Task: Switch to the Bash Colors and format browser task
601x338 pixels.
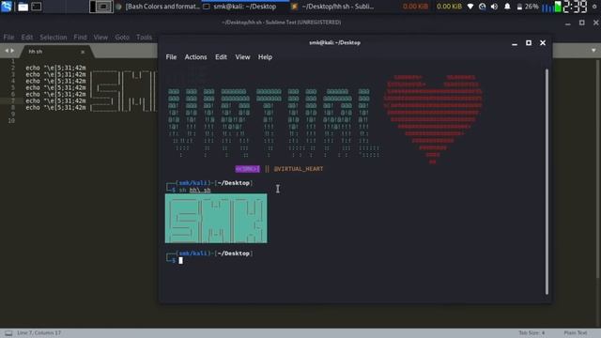Action: 158,7
